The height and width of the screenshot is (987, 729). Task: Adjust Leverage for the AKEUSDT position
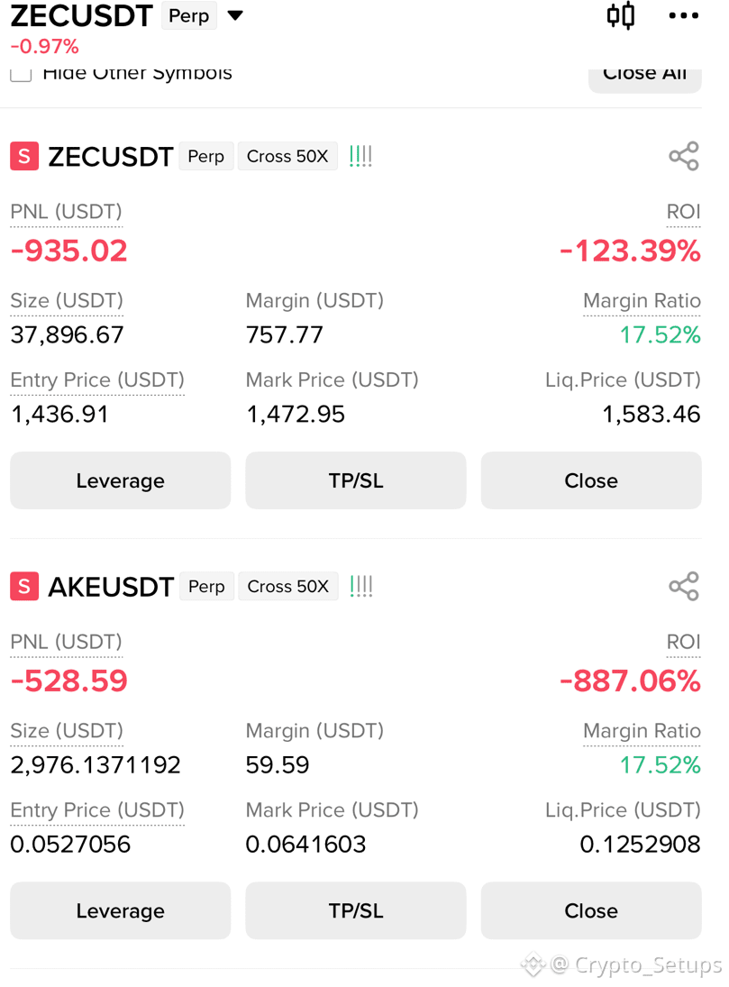pos(120,910)
